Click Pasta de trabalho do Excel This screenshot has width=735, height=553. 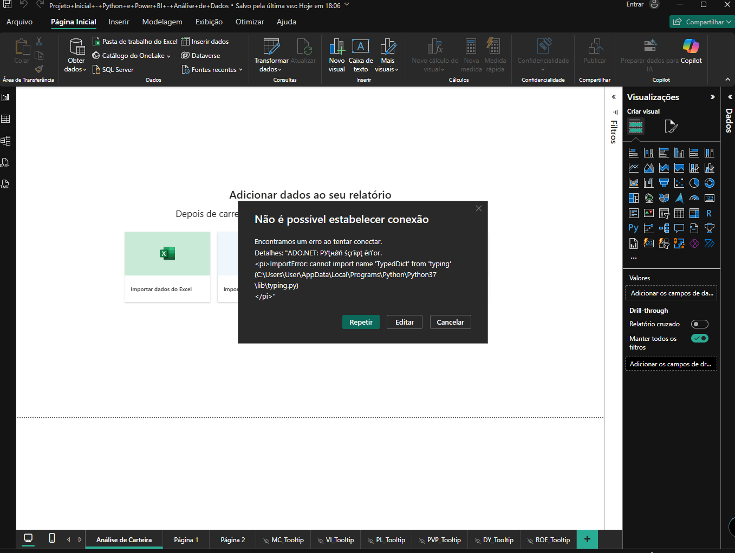(135, 42)
